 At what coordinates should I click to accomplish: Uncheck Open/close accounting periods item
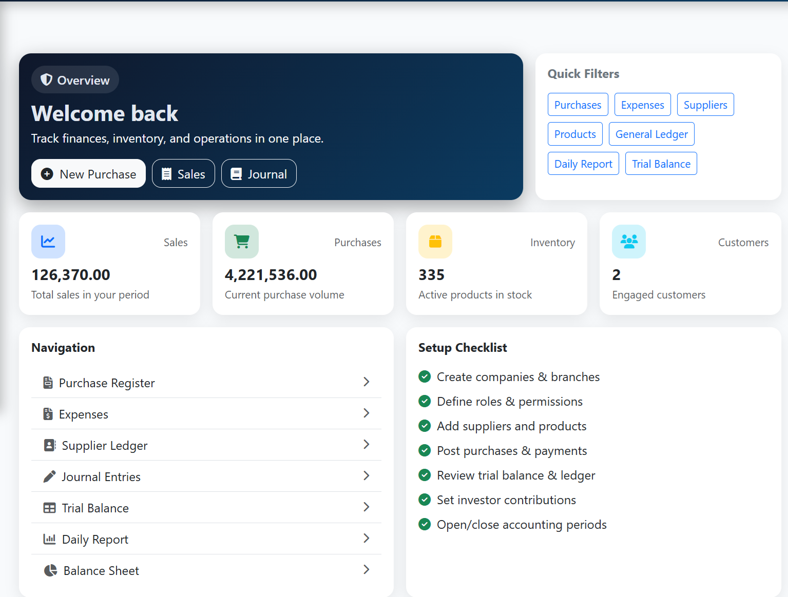click(x=425, y=524)
